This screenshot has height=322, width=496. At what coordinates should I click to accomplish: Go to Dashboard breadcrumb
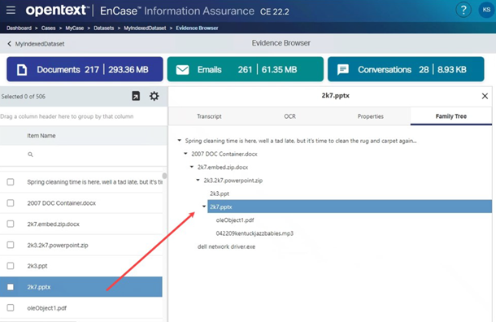pyautogui.click(x=19, y=28)
